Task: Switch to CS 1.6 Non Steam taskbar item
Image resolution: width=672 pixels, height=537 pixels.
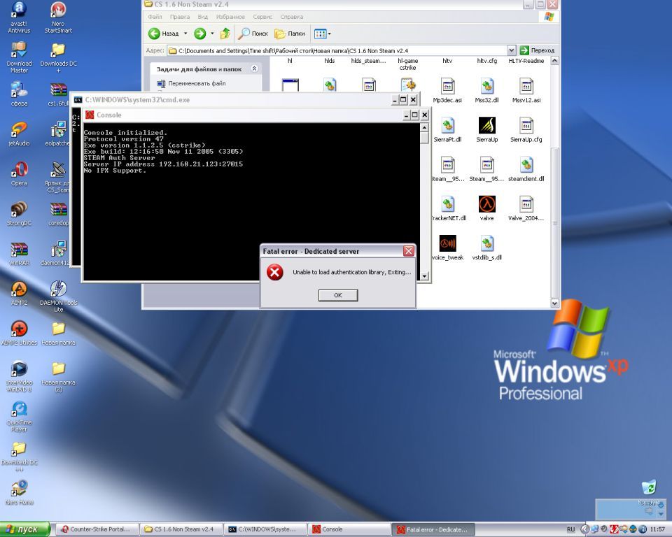Action: tap(182, 529)
